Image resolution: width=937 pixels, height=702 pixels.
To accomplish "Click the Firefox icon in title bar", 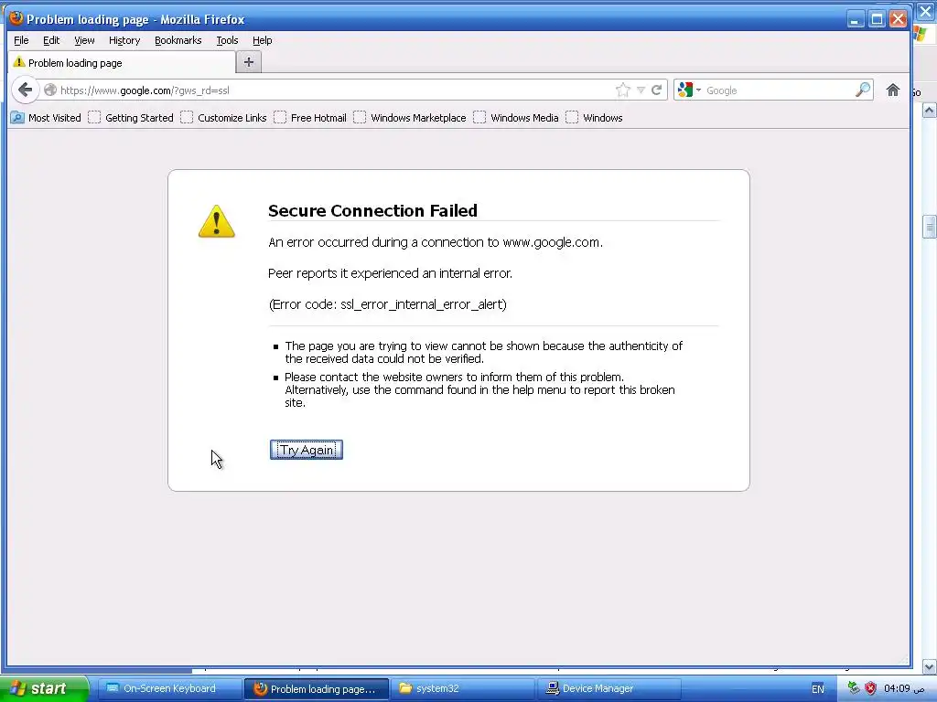I will click(16, 18).
